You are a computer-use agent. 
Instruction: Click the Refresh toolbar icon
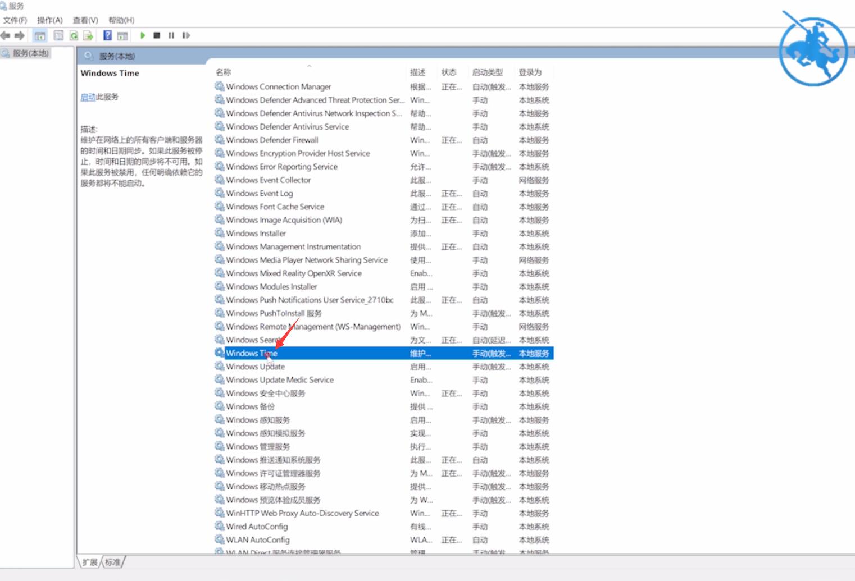click(74, 35)
